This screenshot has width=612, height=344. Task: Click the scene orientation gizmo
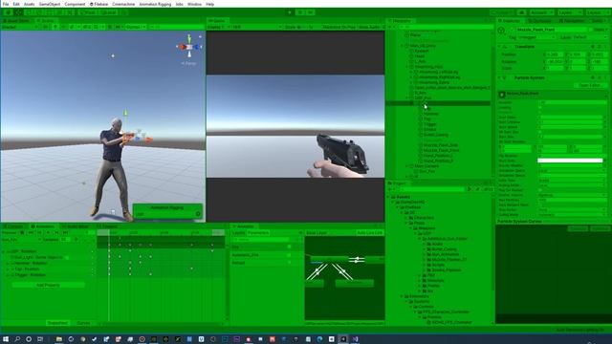189,47
